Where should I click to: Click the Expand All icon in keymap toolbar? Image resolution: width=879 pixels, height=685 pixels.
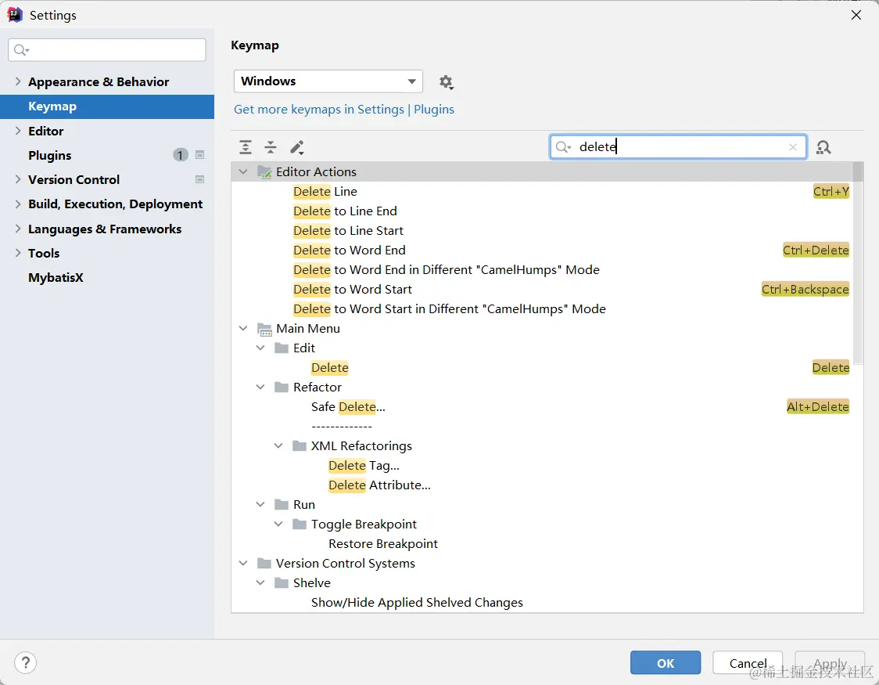pos(246,147)
